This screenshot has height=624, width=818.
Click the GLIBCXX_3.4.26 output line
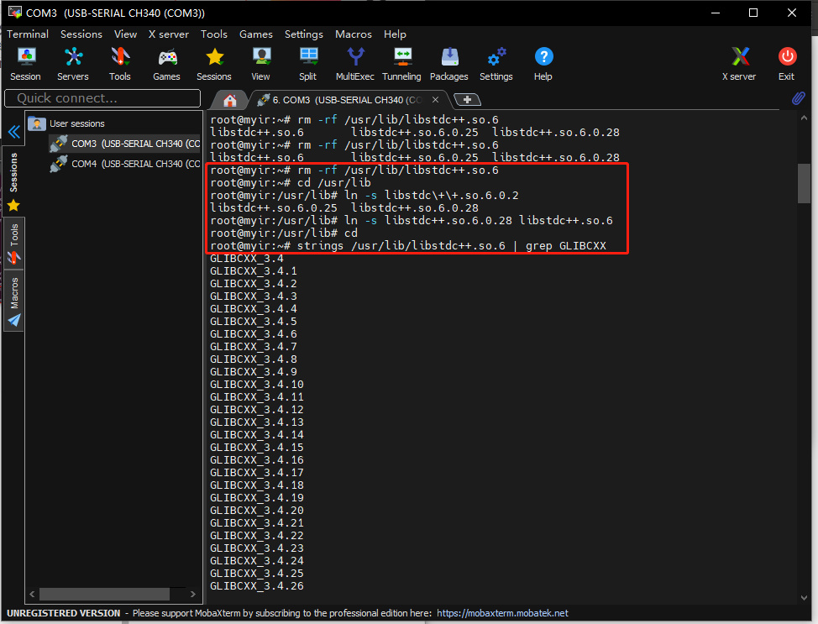[x=257, y=586]
